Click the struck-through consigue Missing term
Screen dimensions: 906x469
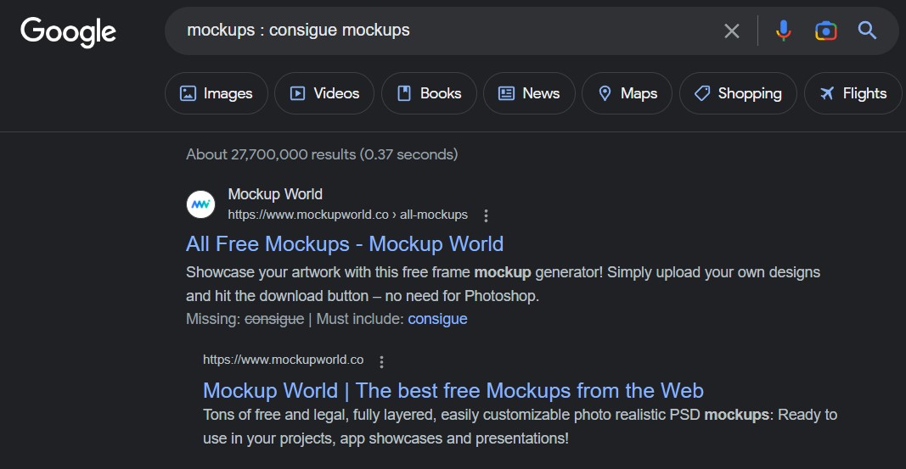(274, 319)
